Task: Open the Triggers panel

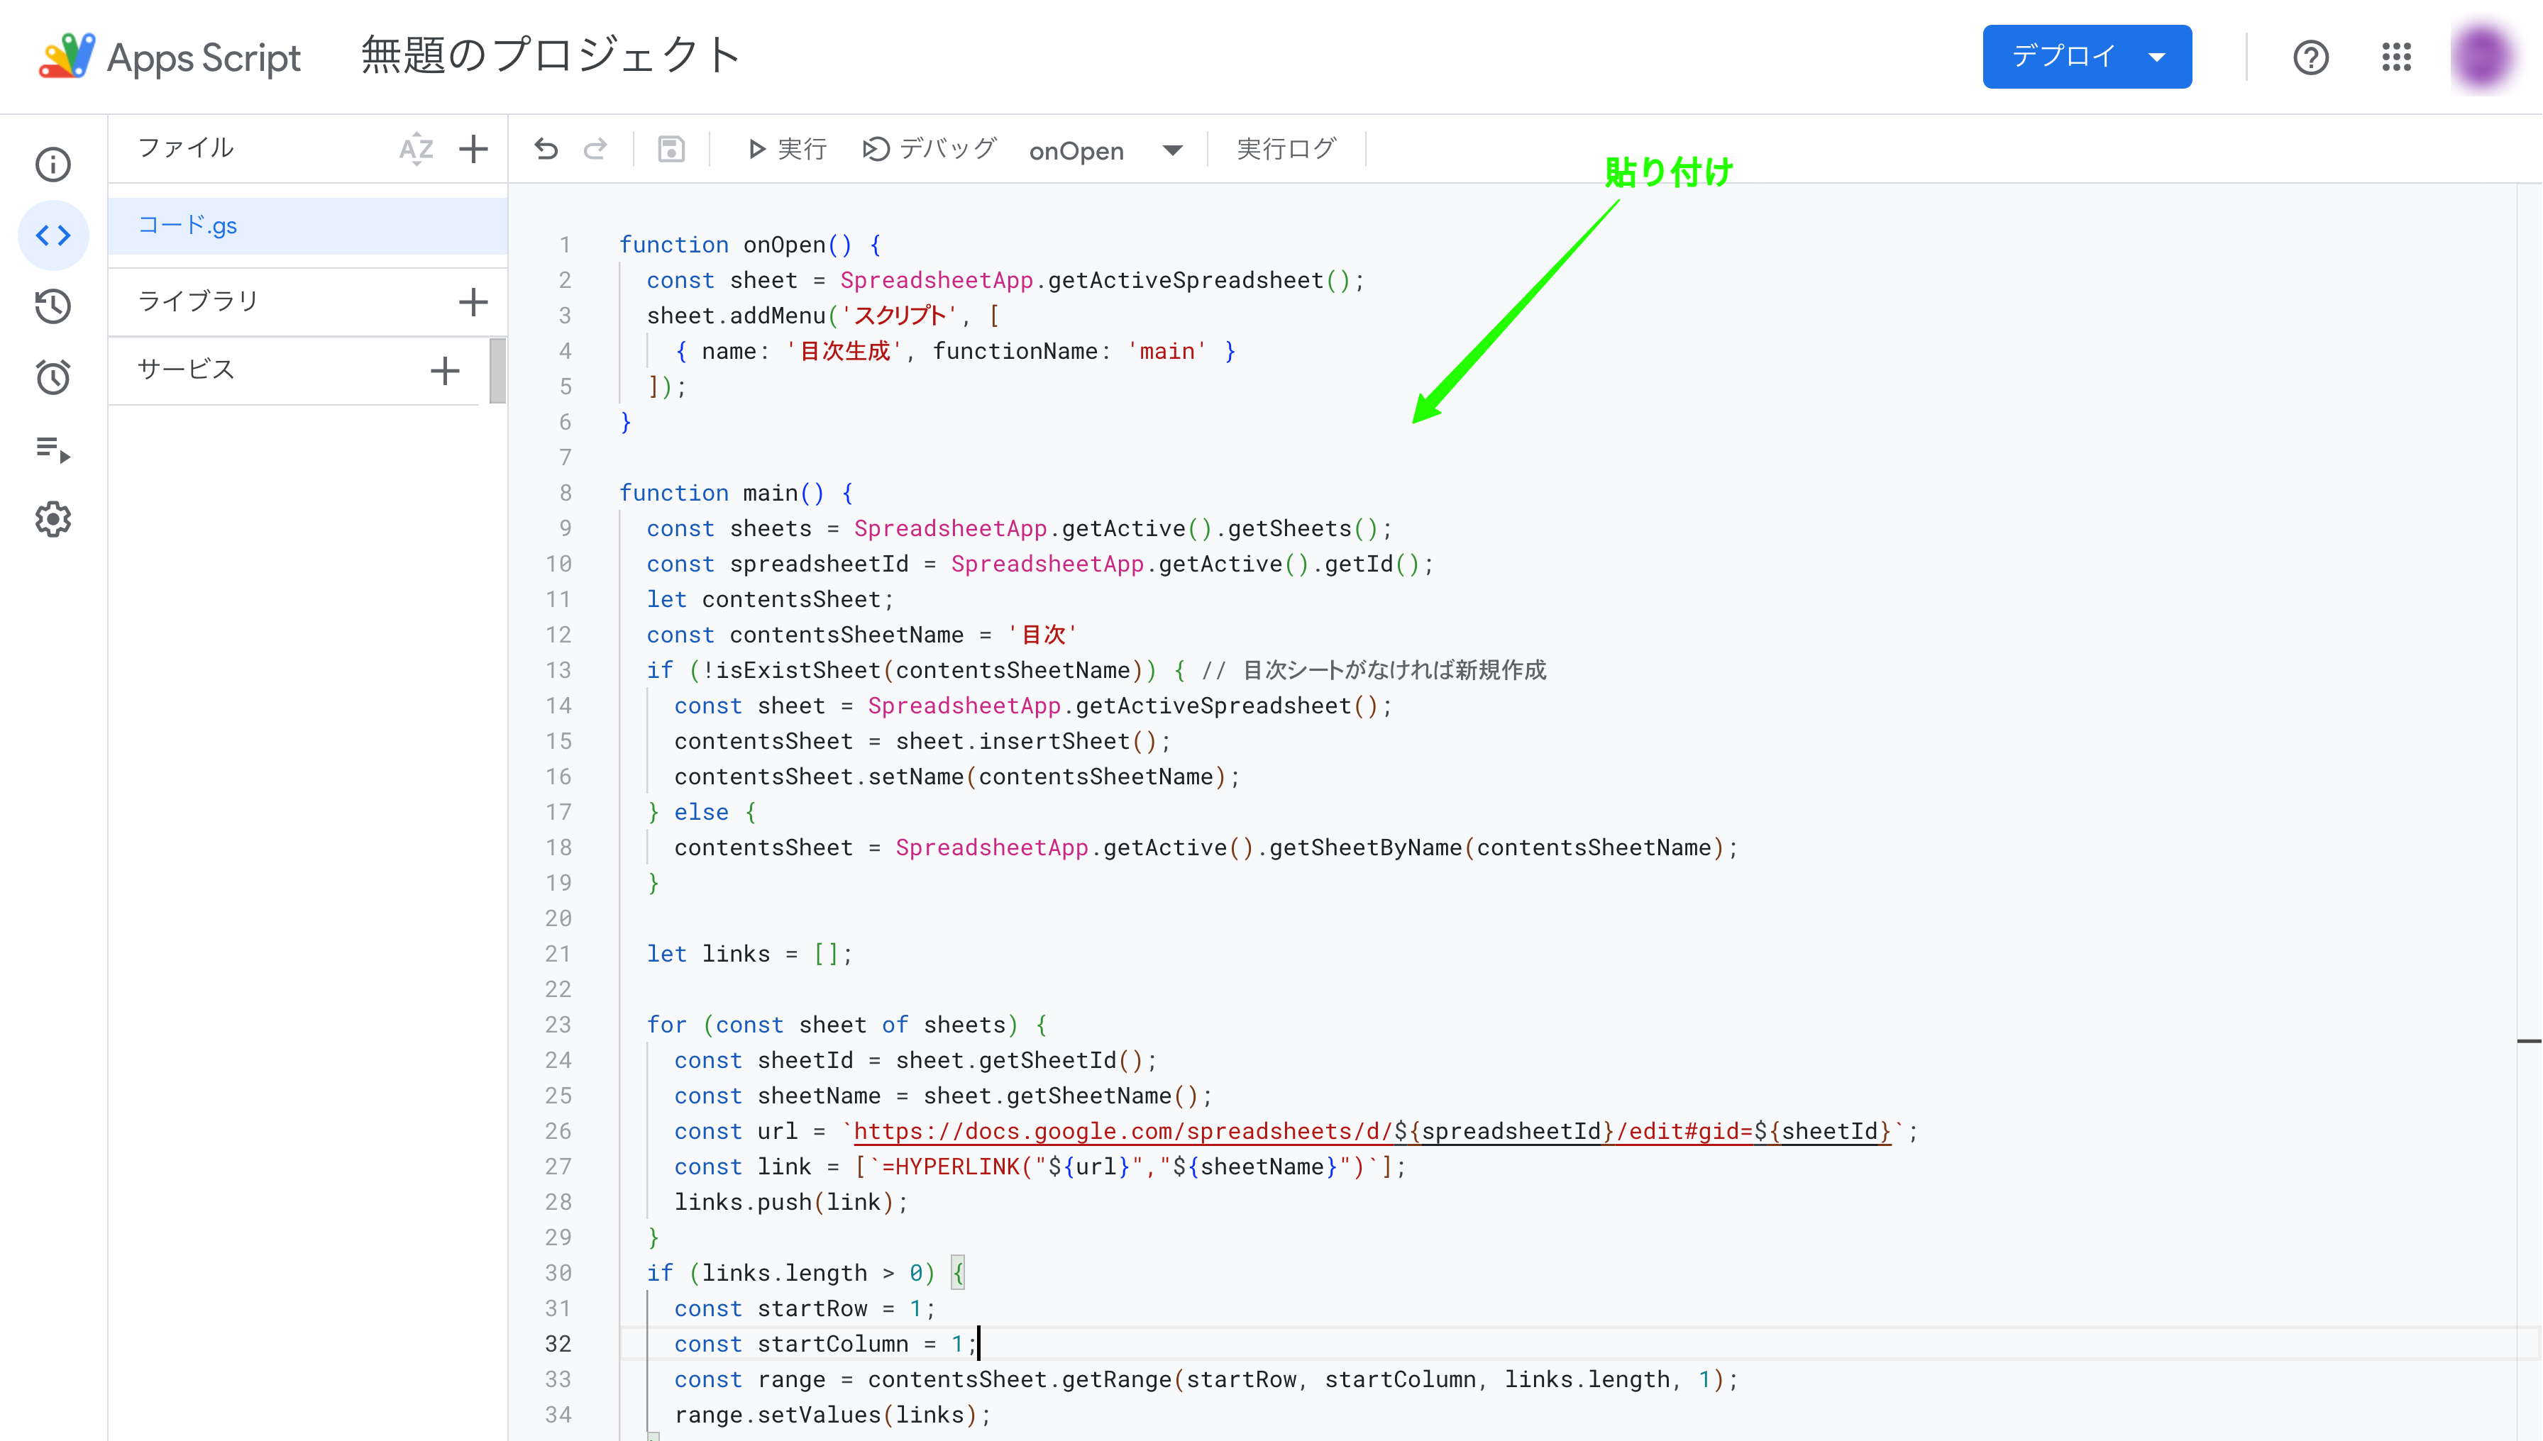Action: pyautogui.click(x=53, y=377)
